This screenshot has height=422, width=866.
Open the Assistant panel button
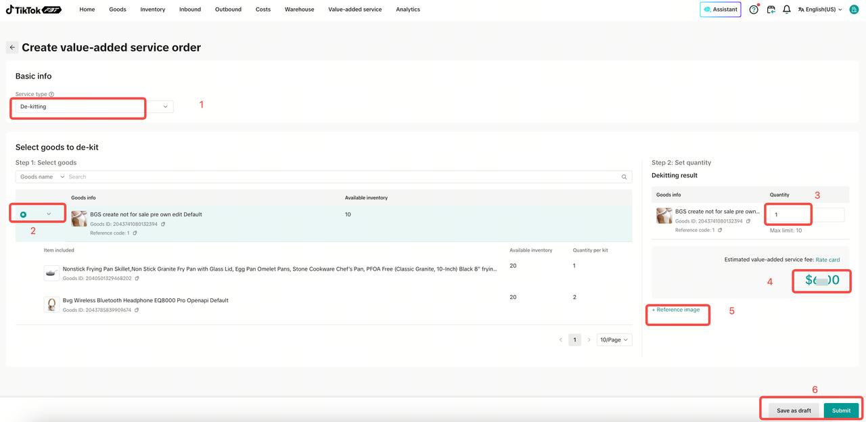pos(721,9)
